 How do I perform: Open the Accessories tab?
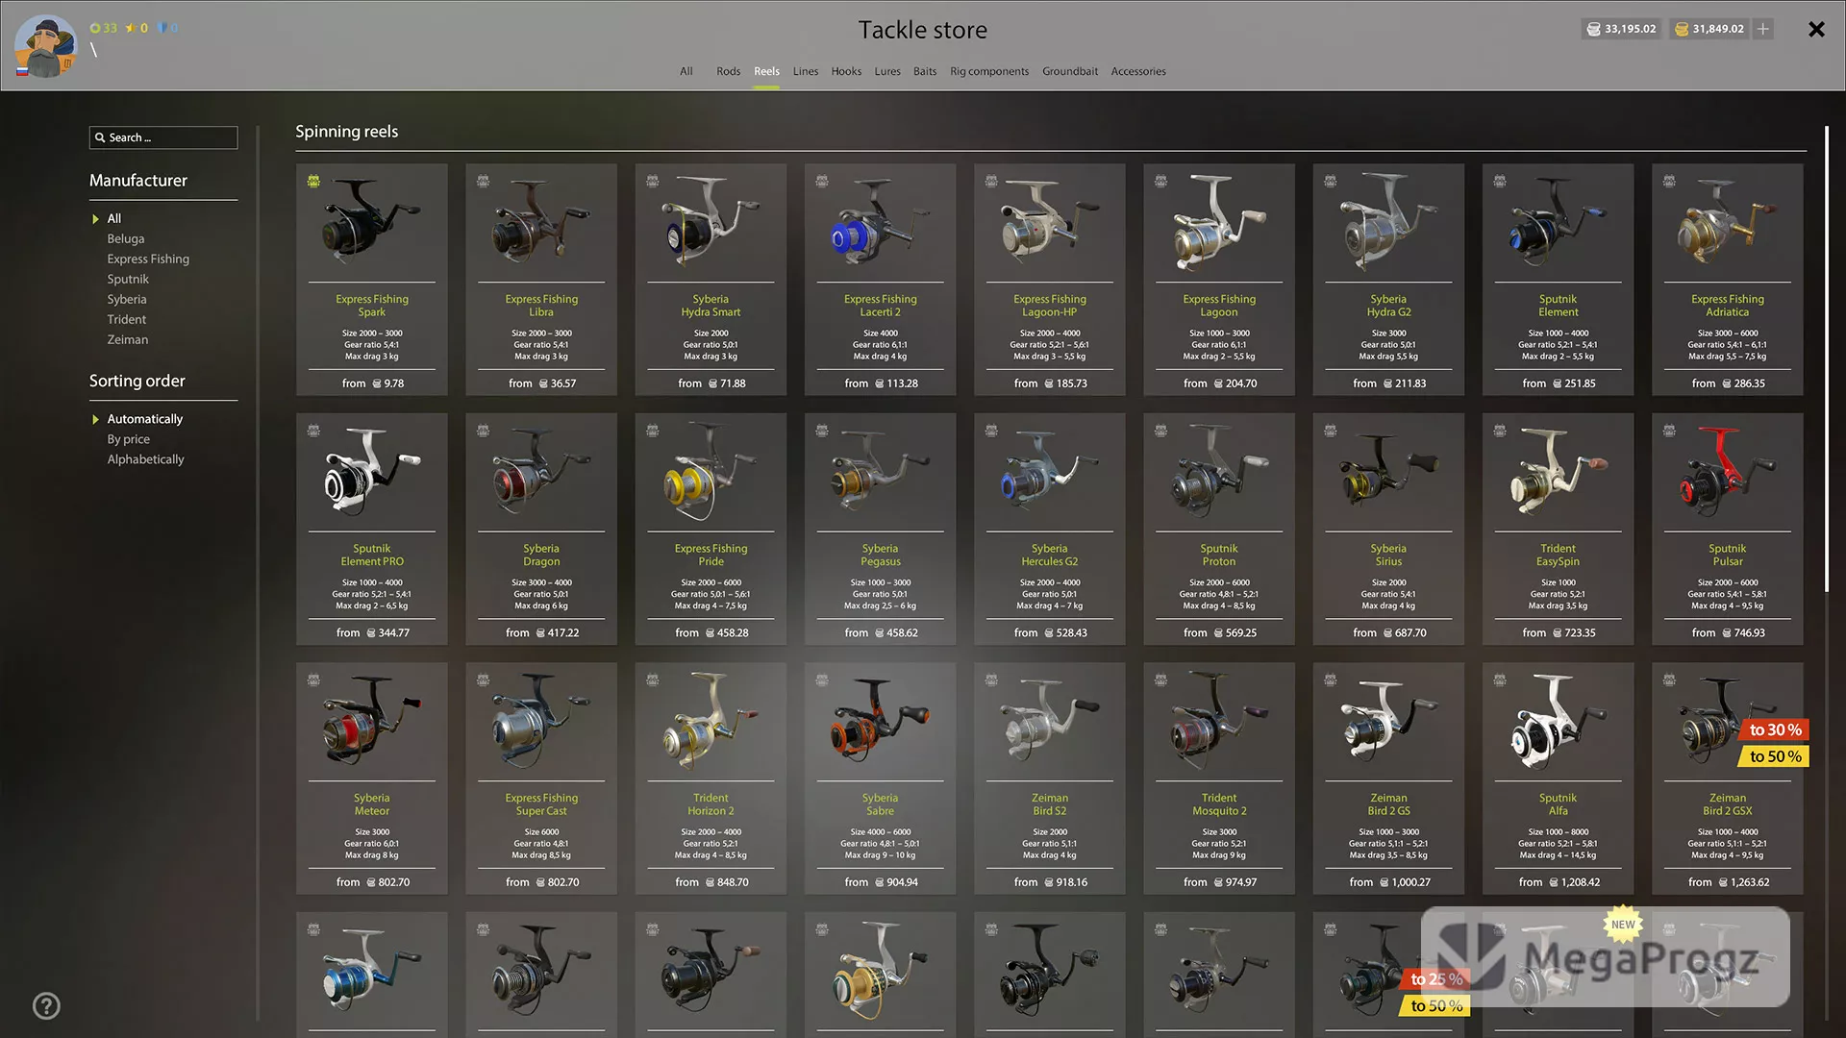click(1138, 71)
